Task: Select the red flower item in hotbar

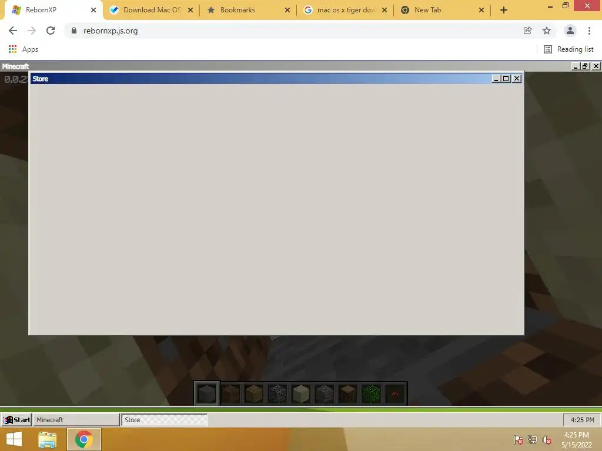Action: 394,393
